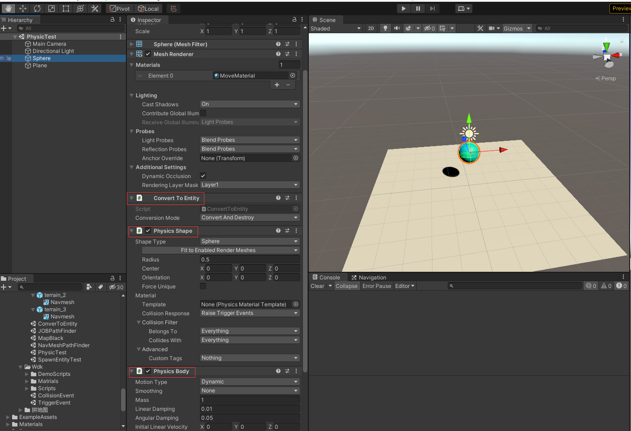Image resolution: width=631 pixels, height=431 pixels.
Task: Clear the Console
Action: pyautogui.click(x=317, y=286)
